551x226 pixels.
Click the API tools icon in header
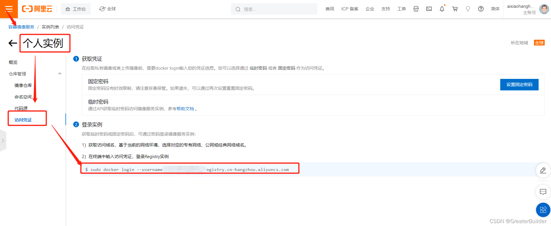pos(416,9)
